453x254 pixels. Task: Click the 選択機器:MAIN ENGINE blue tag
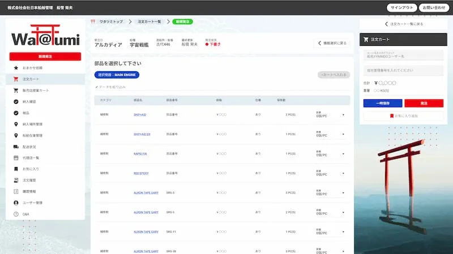coord(117,75)
